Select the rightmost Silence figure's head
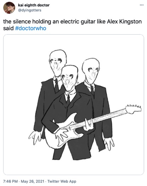The image size is (147, 186). [91, 71]
